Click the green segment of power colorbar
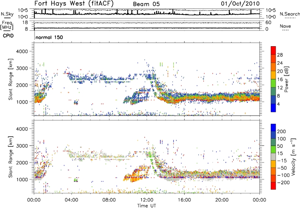Viewport: 300px width, 208px height. tap(273, 83)
